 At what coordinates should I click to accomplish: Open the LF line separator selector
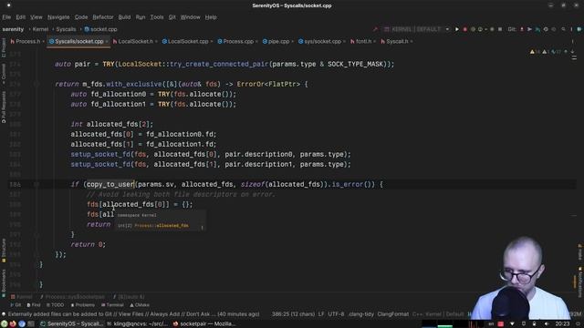321,313
